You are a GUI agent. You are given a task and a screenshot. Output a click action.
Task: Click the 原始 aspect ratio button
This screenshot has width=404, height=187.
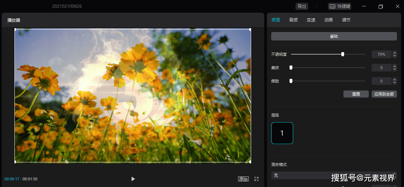(243, 179)
